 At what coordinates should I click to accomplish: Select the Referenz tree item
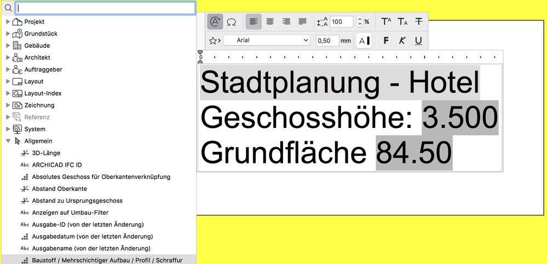point(37,117)
